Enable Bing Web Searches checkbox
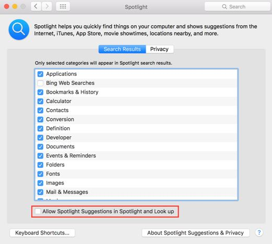The width and height of the screenshot is (272, 244). pos(40,83)
